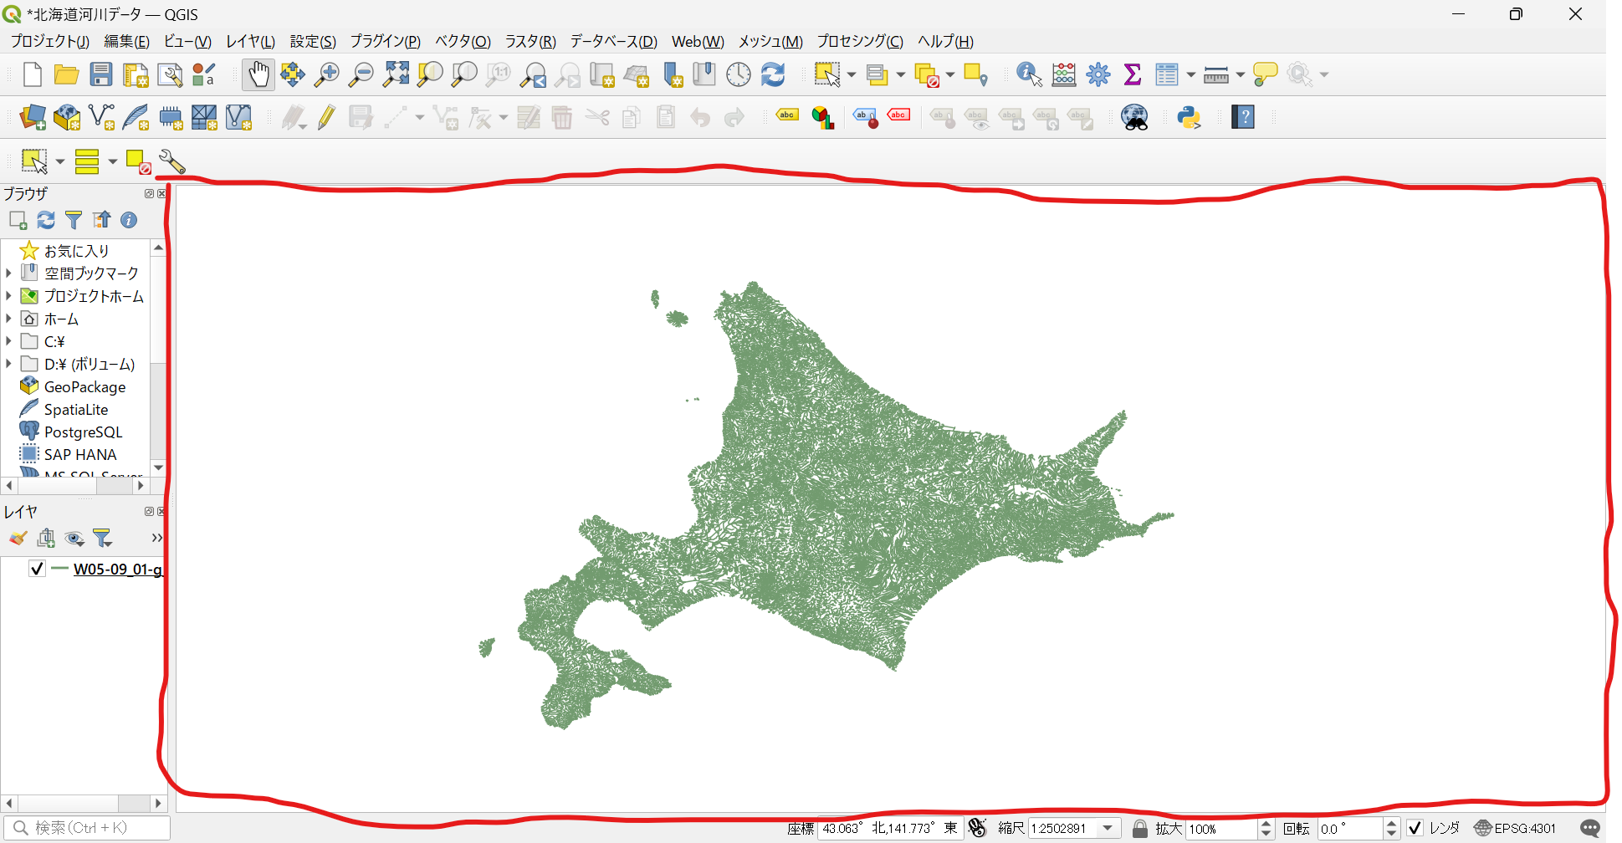
Task: Select GeoPackage in Browser panel
Action: tap(84, 386)
